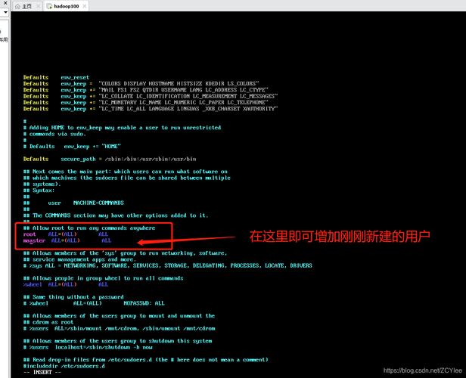
Task: Click 'The COMMANDS section may have' comment
Action: [116, 215]
